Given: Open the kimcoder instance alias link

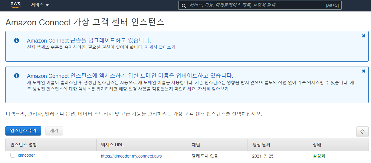Looking at the screenshot, I should point(26,155).
